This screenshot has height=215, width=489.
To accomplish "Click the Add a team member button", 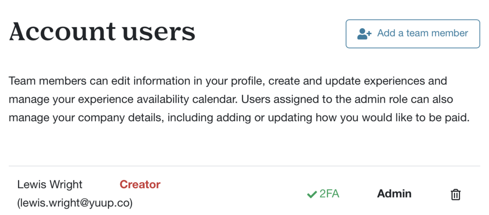I will [413, 34].
